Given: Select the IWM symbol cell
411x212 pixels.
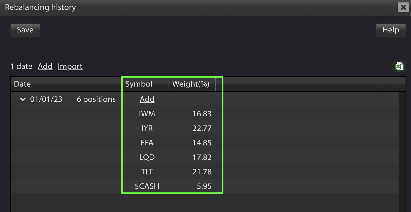Looking at the screenshot, I should 147,114.
